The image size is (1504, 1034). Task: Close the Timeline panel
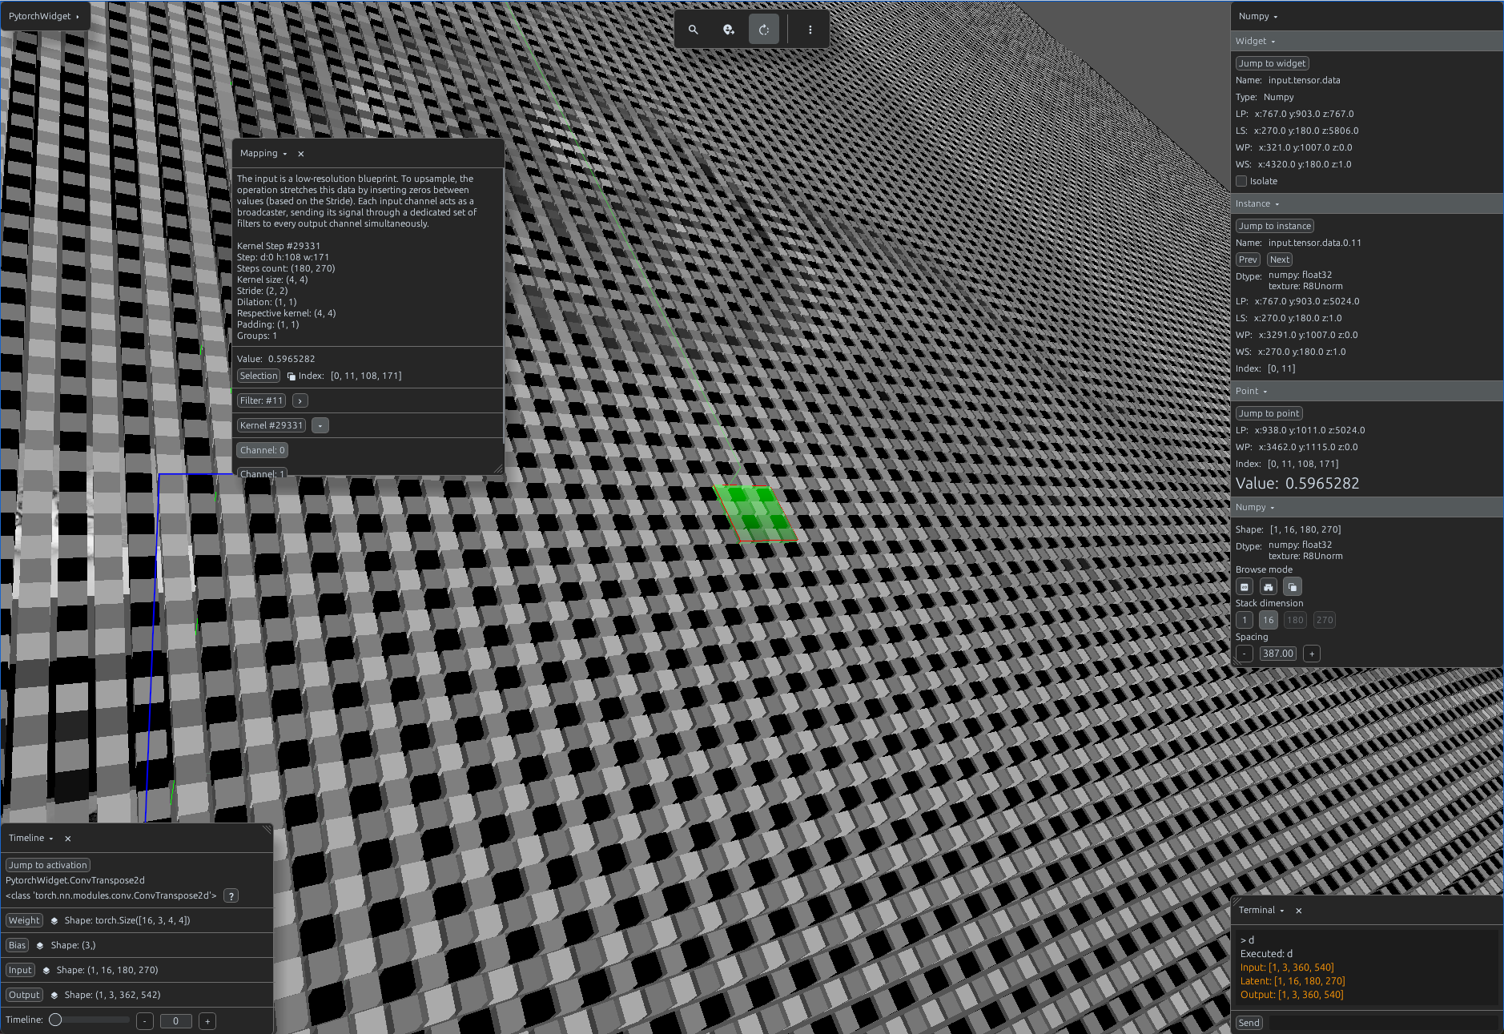(x=68, y=839)
